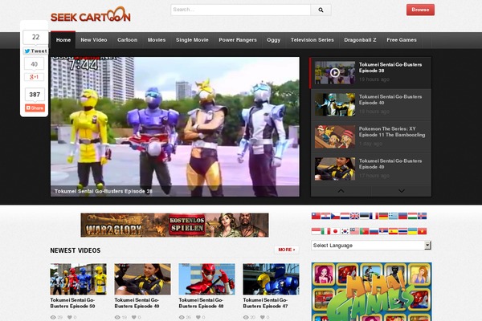Open the Home tab
This screenshot has height=321, width=482.
click(63, 40)
